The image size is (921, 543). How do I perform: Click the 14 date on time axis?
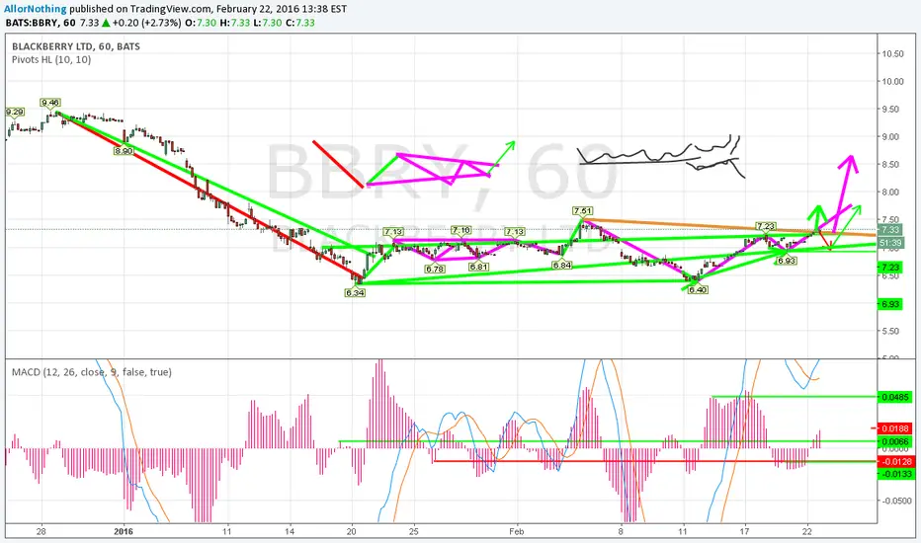290,531
